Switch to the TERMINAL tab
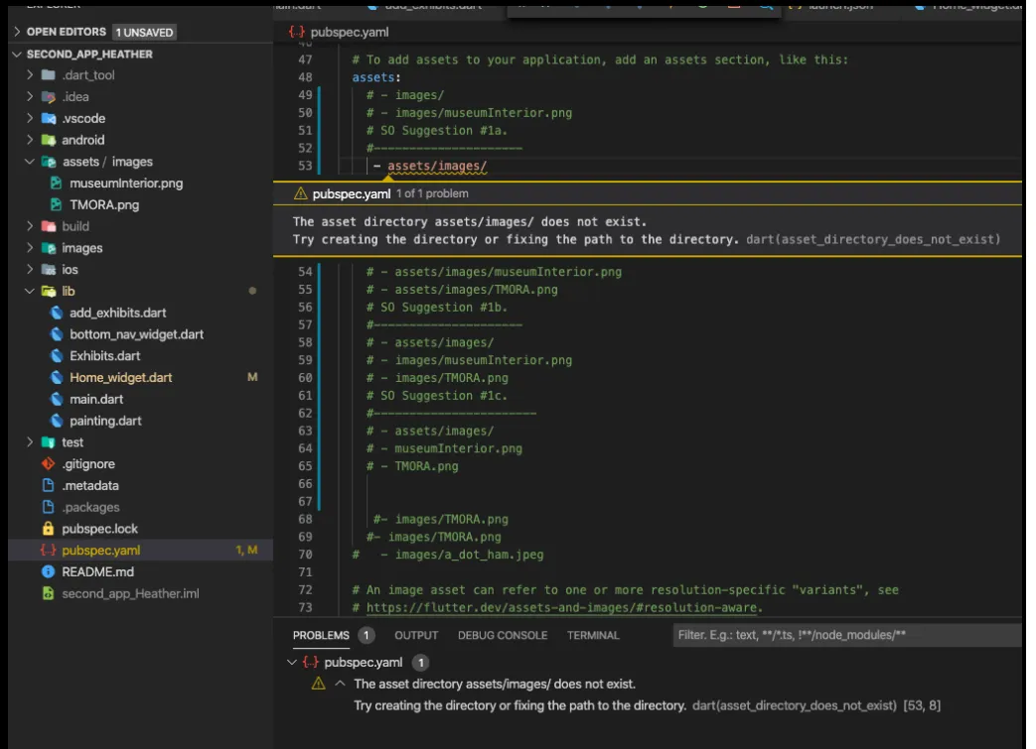The image size is (1036, 749). coord(593,636)
